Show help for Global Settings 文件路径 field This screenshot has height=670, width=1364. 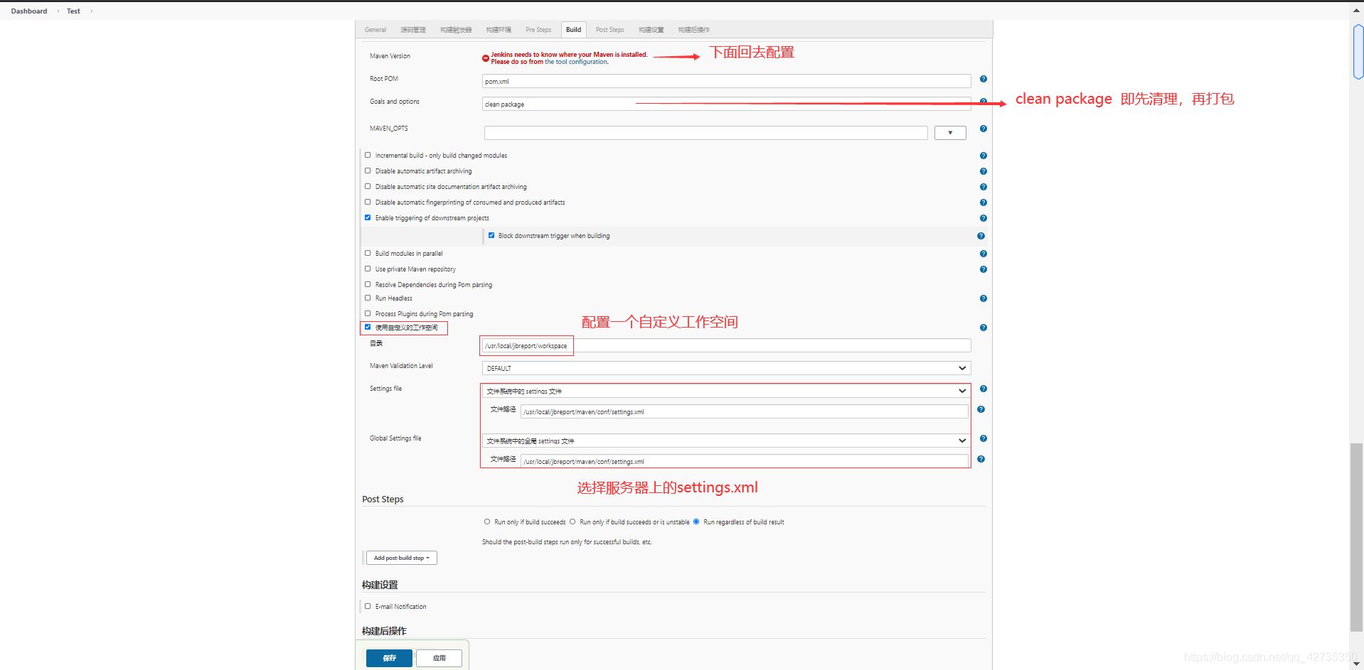[981, 459]
